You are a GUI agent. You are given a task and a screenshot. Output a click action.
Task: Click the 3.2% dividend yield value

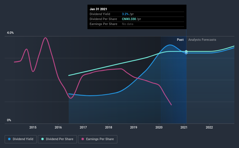click(x=125, y=14)
